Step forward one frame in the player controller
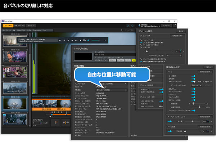 pos(72,40)
